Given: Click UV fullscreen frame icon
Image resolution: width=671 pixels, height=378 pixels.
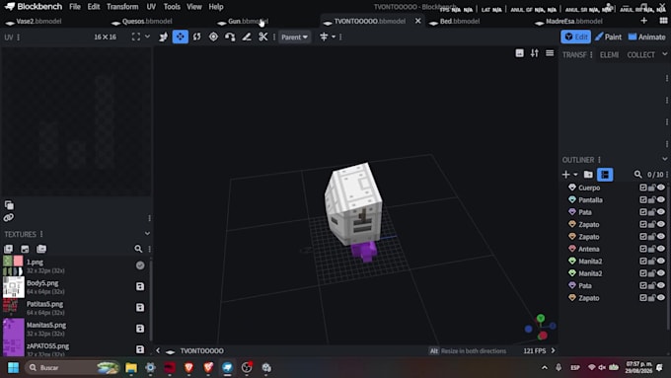Looking at the screenshot, I should click(136, 37).
